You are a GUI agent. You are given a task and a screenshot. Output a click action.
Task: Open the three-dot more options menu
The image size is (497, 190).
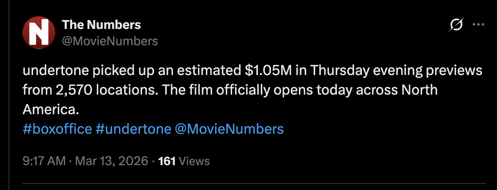[478, 24]
